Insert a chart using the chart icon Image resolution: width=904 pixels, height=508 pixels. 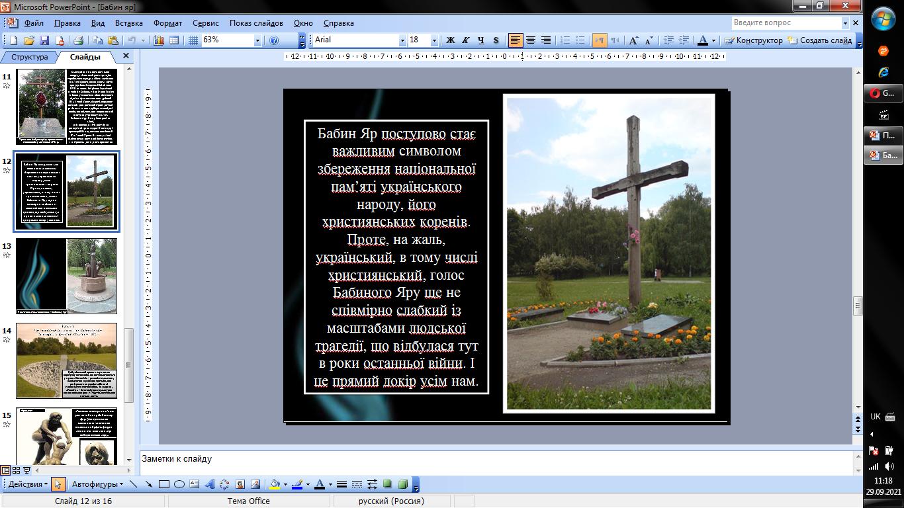[x=159, y=40]
